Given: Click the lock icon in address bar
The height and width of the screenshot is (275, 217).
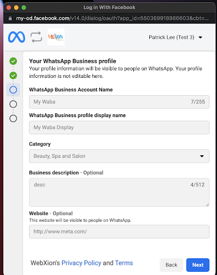Looking at the screenshot, I should coord(10,18).
